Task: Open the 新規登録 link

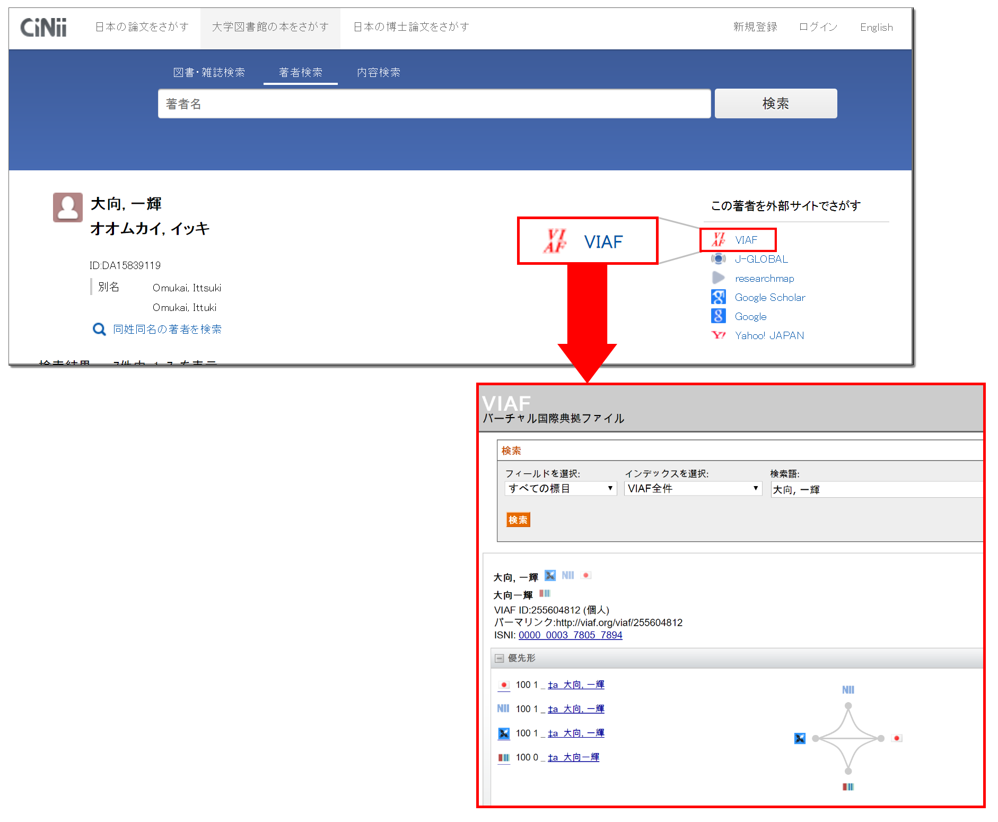Action: [755, 27]
